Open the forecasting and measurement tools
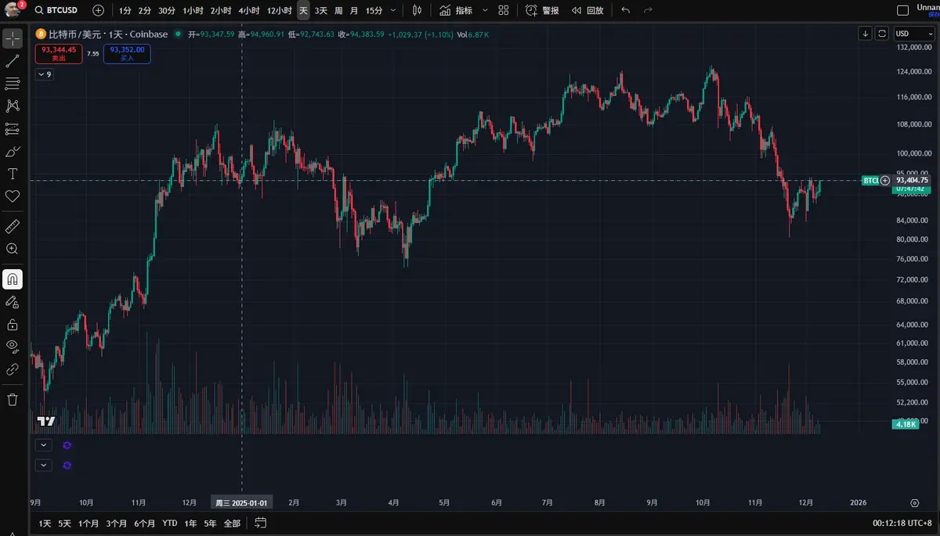The width and height of the screenshot is (940, 536). coord(13,128)
